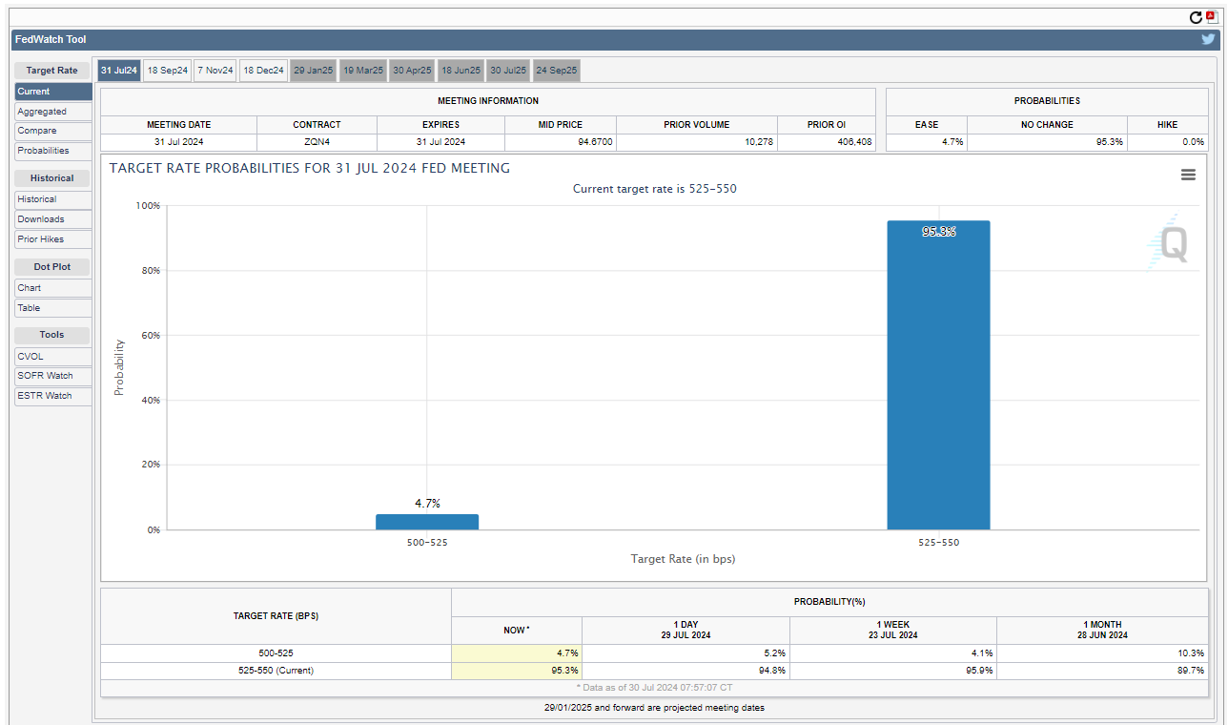Click the 1 week value 4.1%

point(982,653)
